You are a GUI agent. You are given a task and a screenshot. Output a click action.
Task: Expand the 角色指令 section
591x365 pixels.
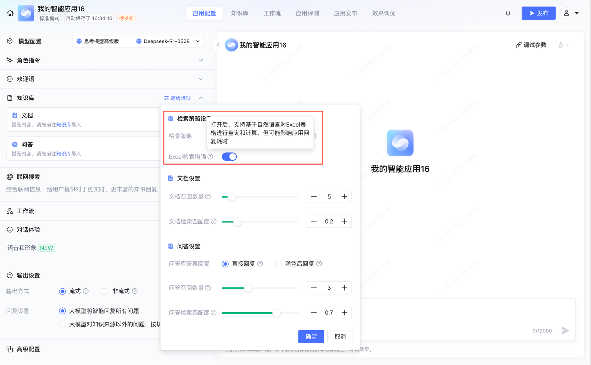(201, 60)
